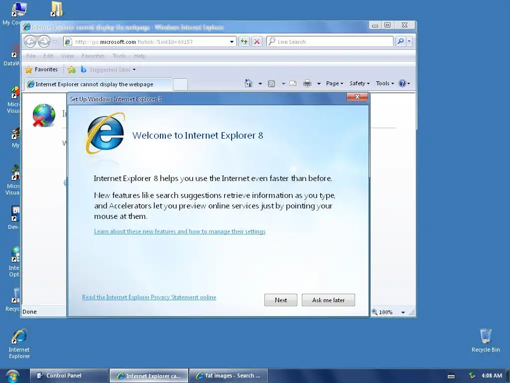
Task: Open the Tools command bar dropdown
Action: (385, 83)
